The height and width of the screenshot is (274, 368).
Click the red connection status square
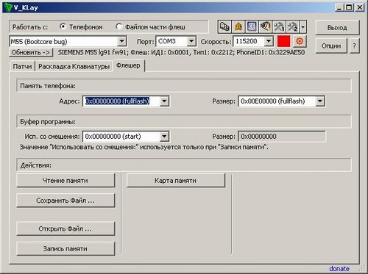(x=283, y=41)
